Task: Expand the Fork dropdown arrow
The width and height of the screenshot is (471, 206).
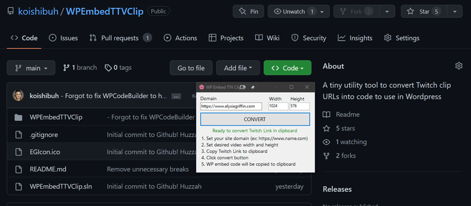Action: click(x=387, y=11)
